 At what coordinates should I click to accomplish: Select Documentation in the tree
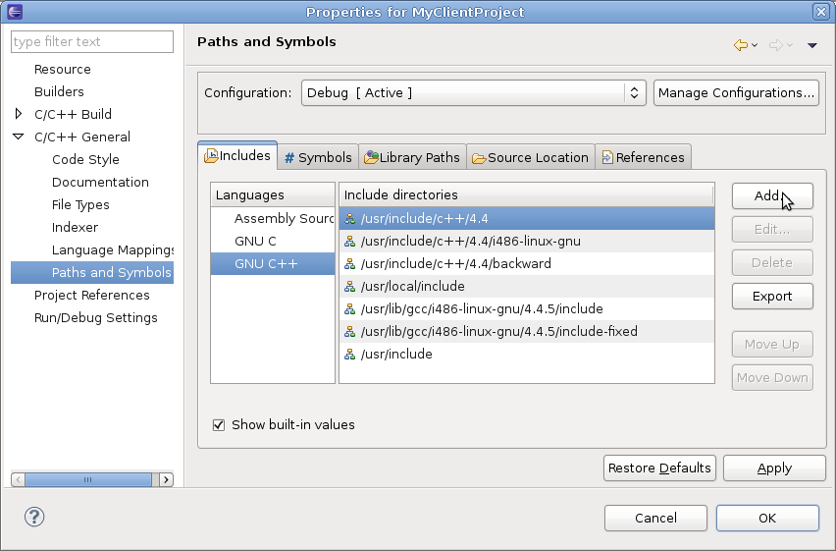click(x=100, y=182)
